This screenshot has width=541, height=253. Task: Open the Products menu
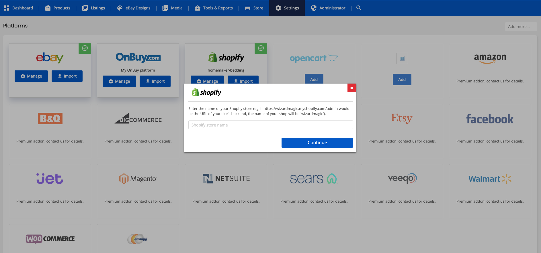point(58,8)
